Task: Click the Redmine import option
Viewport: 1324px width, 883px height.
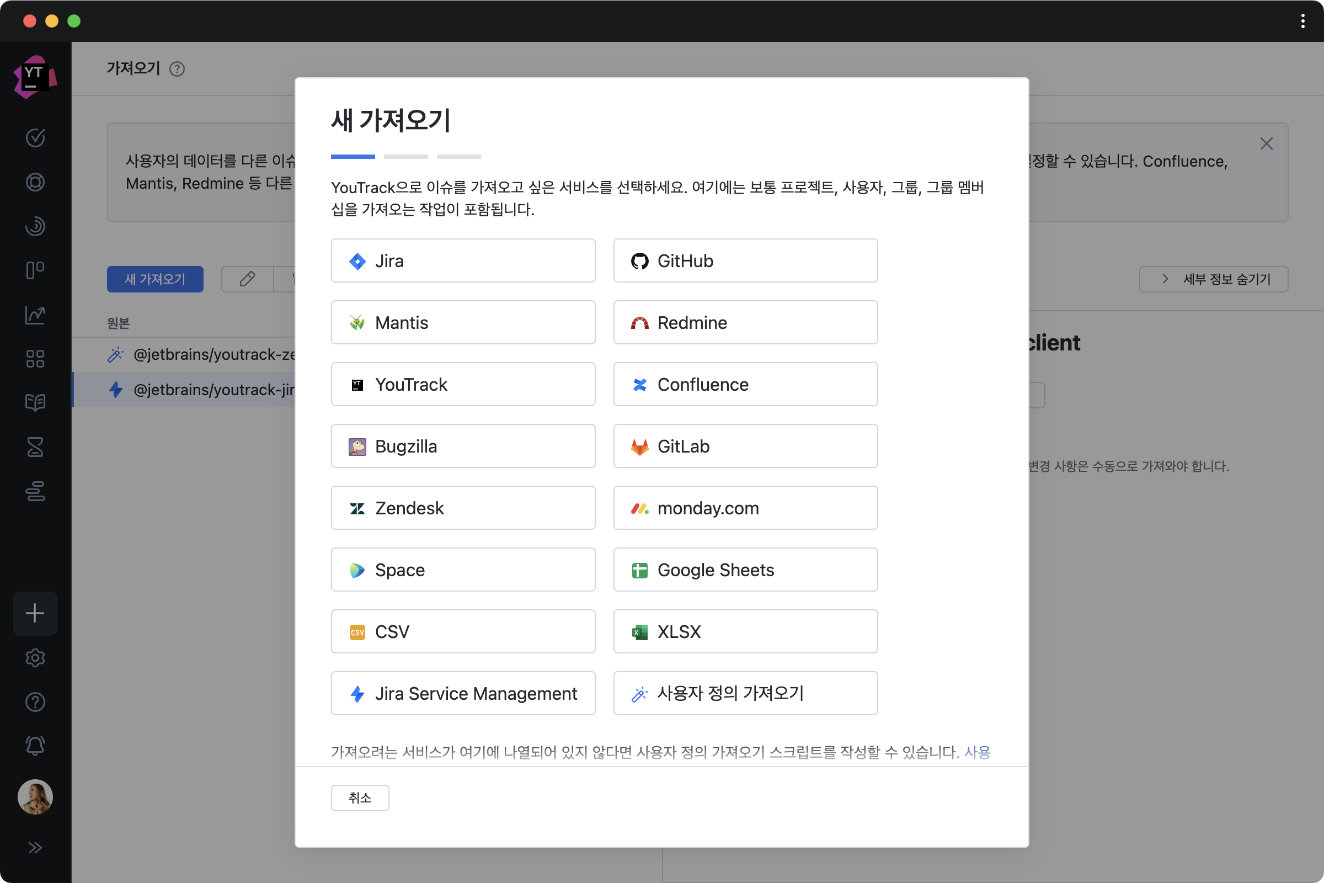Action: 745,322
